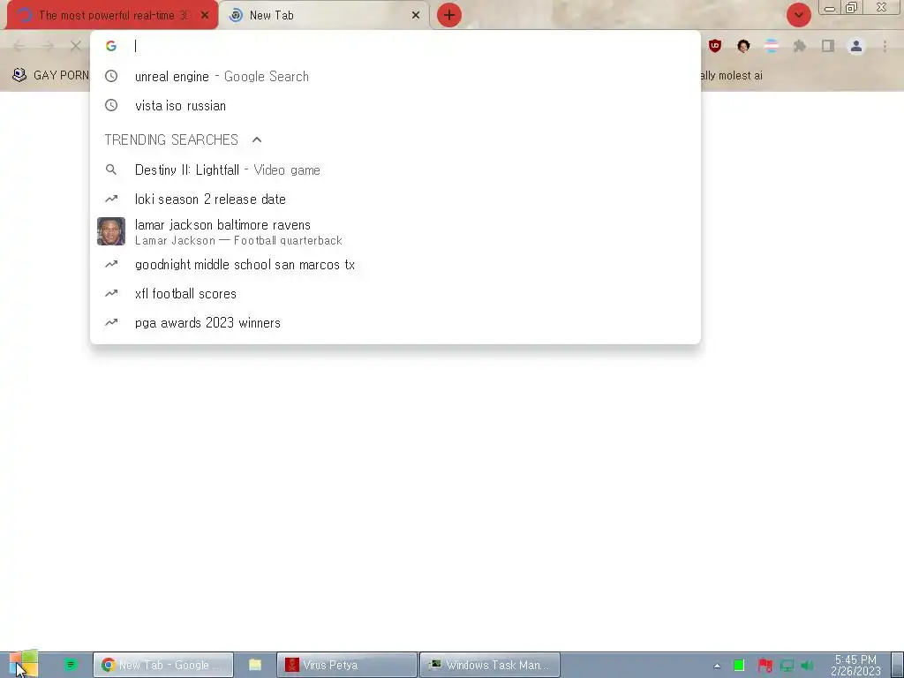Click the clock icon beside 'vista iso russian'
This screenshot has width=904, height=678.
click(x=111, y=106)
